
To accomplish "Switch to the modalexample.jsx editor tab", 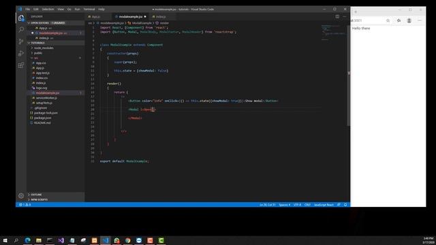I will [130, 16].
